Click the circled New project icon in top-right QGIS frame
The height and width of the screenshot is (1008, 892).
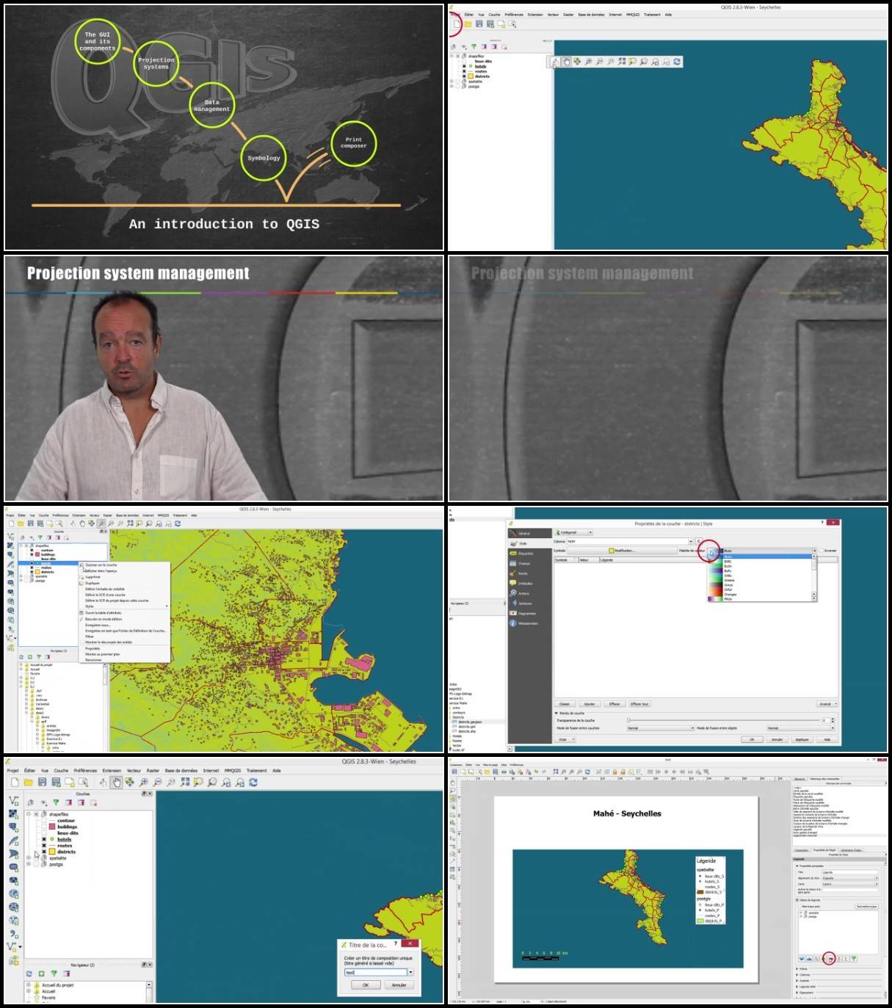(x=456, y=24)
